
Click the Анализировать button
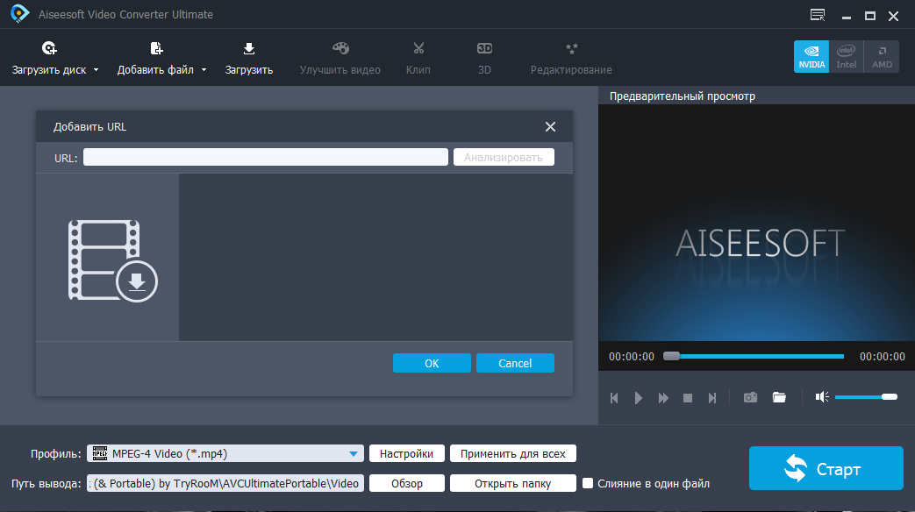[504, 157]
